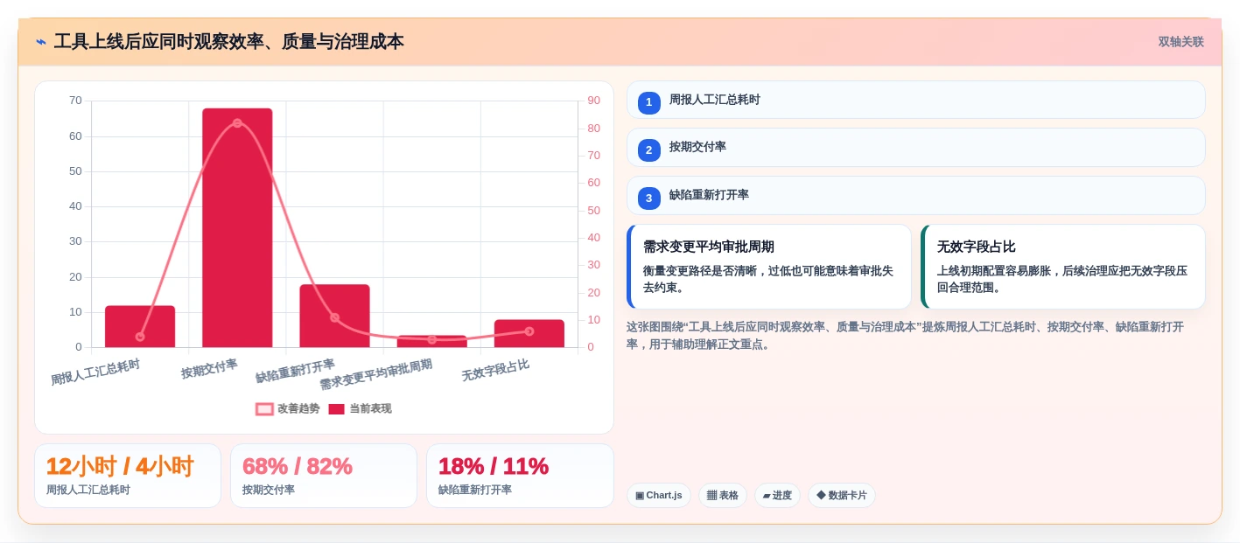The height and width of the screenshot is (543, 1240).
Task: Click the 周报人工汇总耗时 bar in chart
Action: (x=140, y=327)
